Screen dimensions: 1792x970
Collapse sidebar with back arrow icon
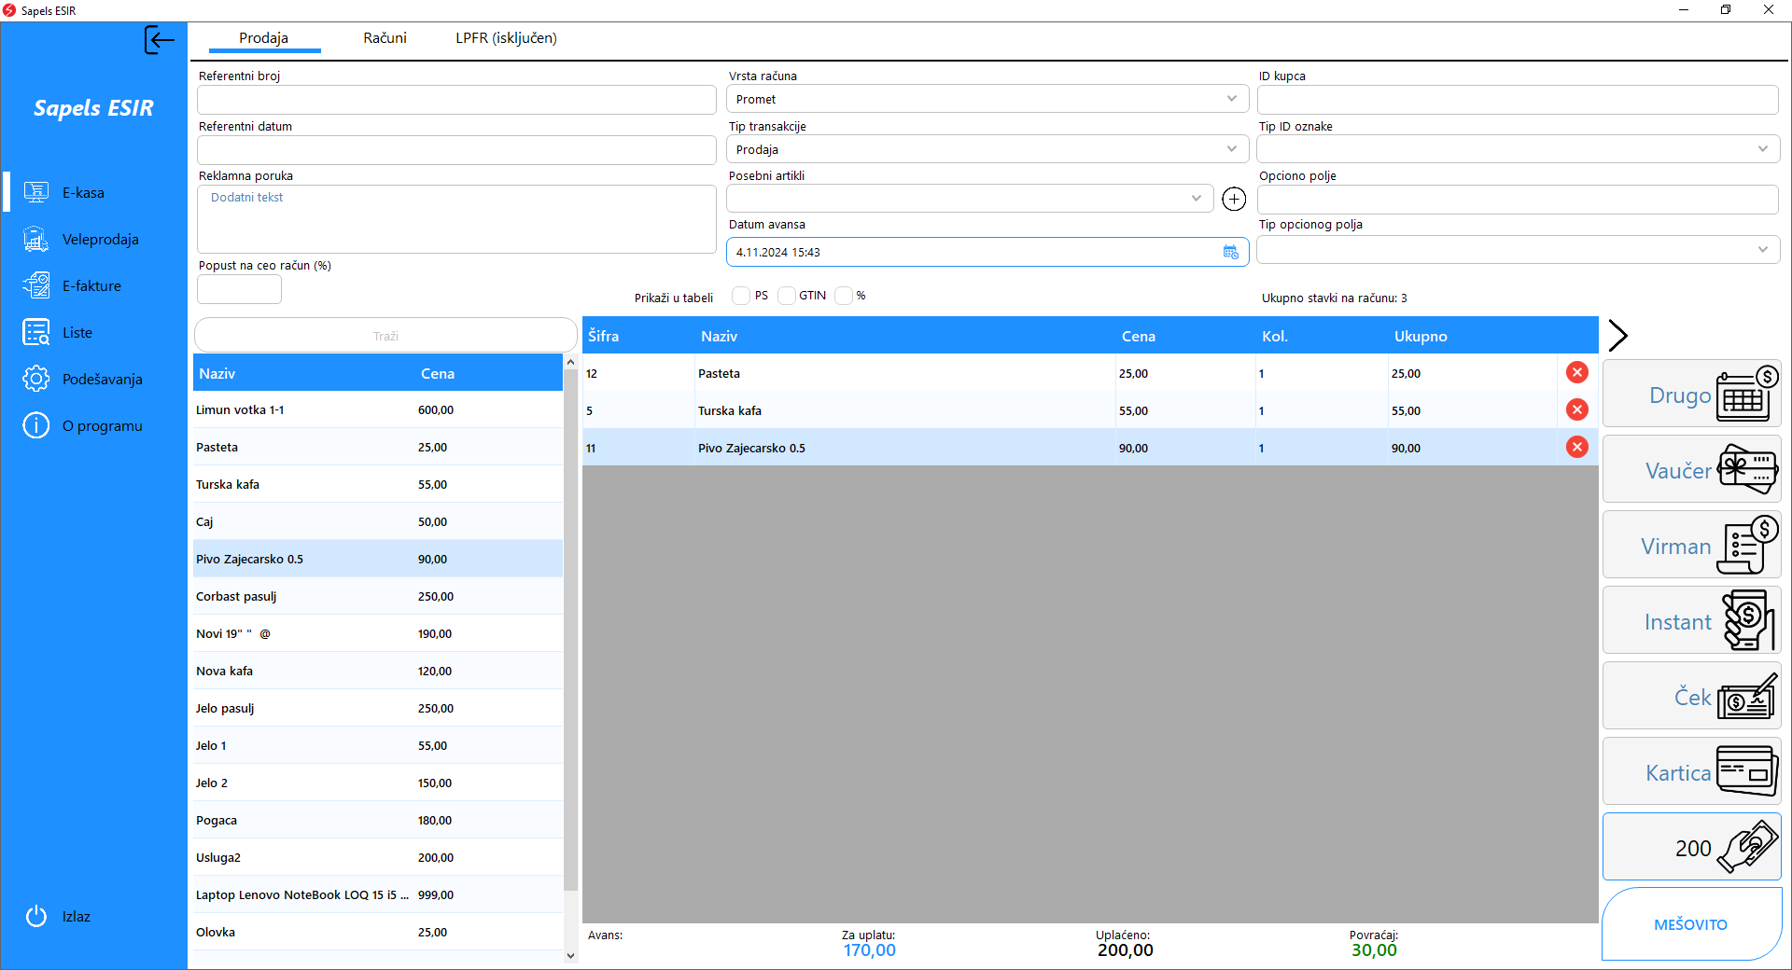(x=160, y=40)
